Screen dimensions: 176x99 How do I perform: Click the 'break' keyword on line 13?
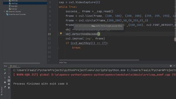(x=76, y=48)
